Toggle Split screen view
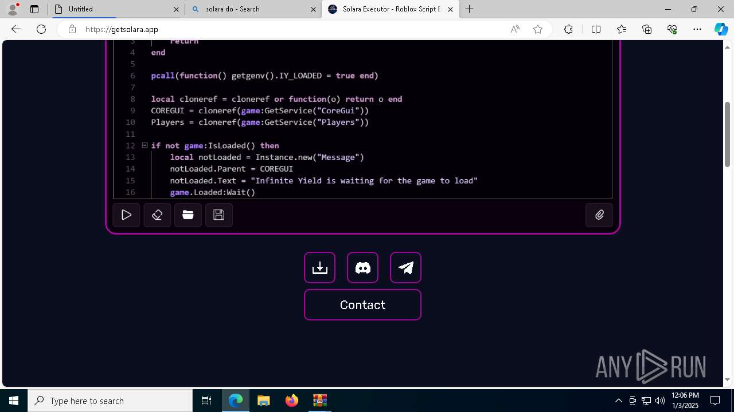Image resolution: width=734 pixels, height=412 pixels. tap(596, 29)
